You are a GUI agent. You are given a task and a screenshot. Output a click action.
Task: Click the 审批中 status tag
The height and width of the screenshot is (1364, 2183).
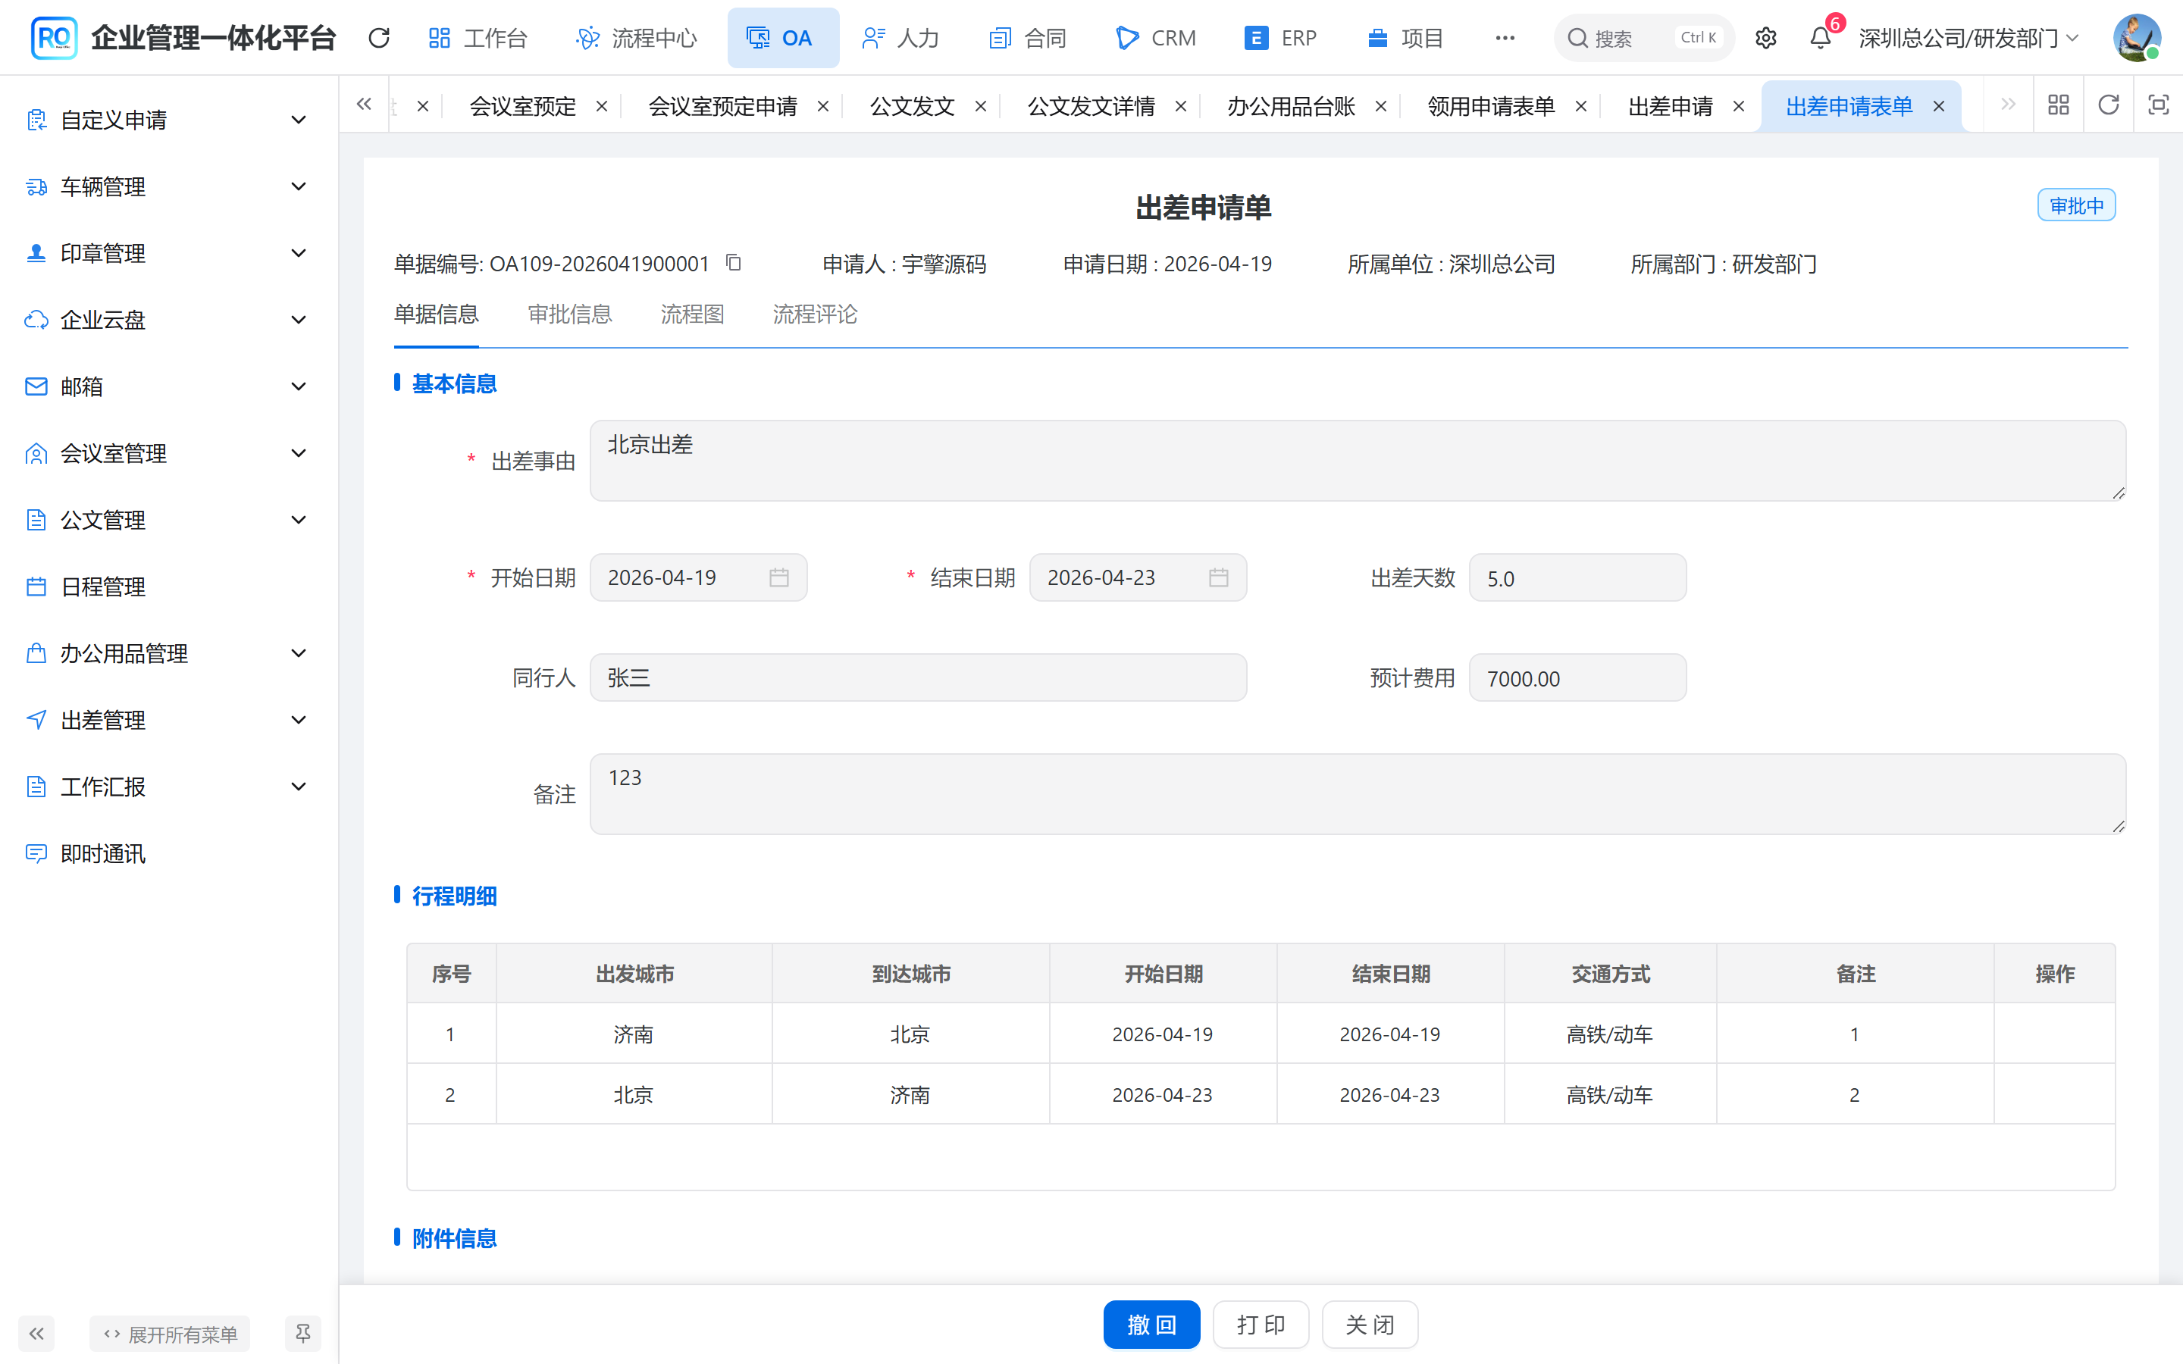pyautogui.click(x=2075, y=205)
